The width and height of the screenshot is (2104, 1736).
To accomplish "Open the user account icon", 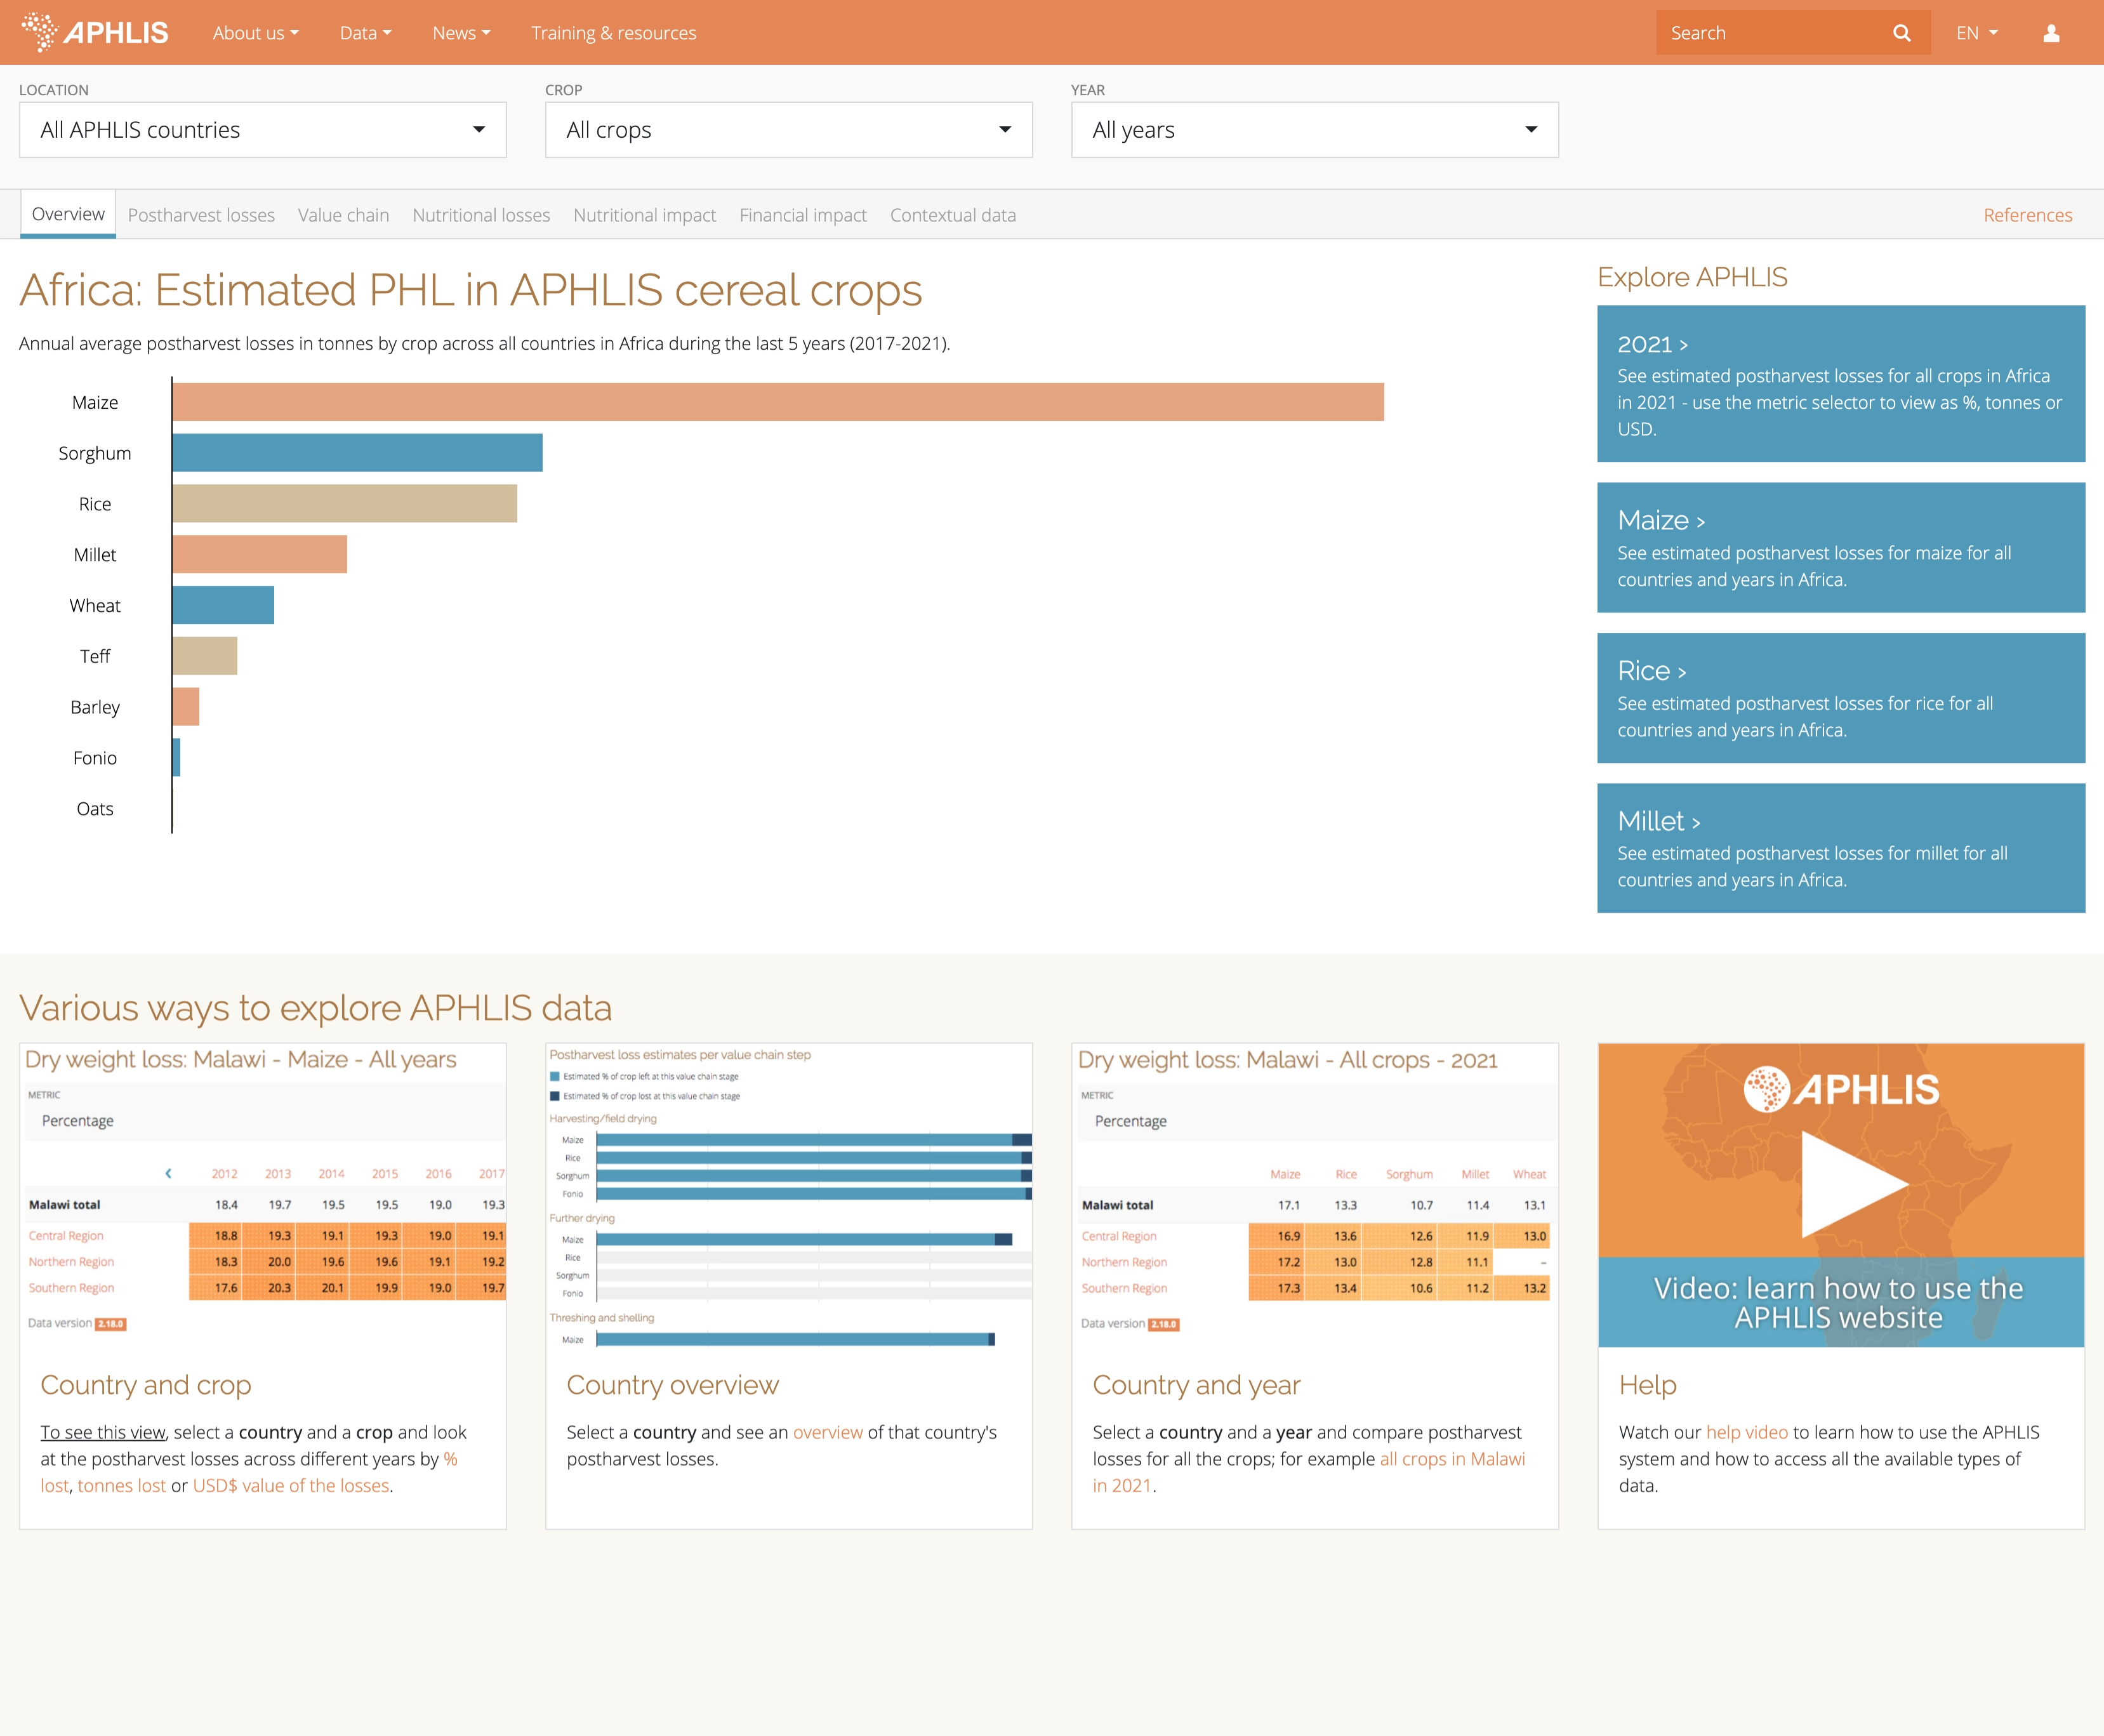I will (x=2051, y=33).
